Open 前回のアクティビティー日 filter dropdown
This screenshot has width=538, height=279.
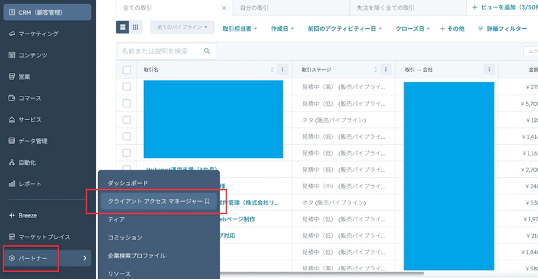(345, 29)
